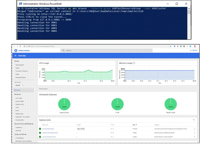Open filter icon in Deployments card
This screenshot has width=202, height=146.
click(x=194, y=120)
